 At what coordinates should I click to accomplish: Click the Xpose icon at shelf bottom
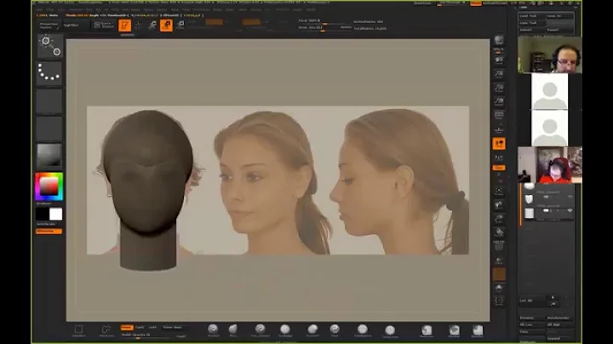click(499, 301)
